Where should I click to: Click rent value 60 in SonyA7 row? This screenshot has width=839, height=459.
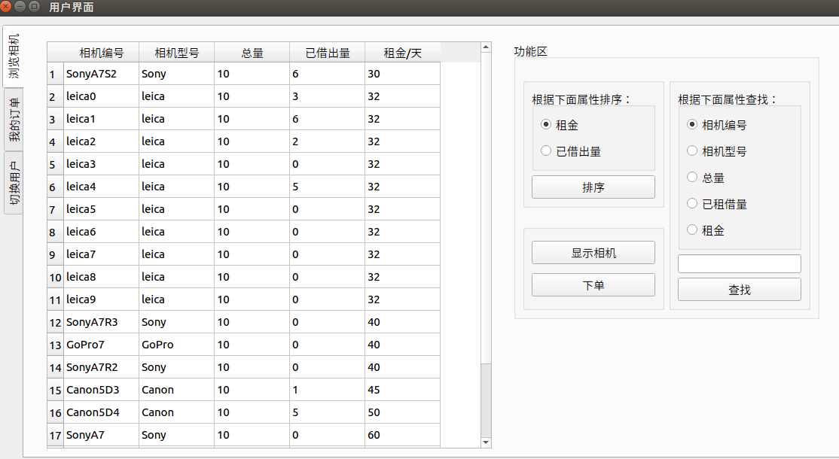tap(402, 435)
